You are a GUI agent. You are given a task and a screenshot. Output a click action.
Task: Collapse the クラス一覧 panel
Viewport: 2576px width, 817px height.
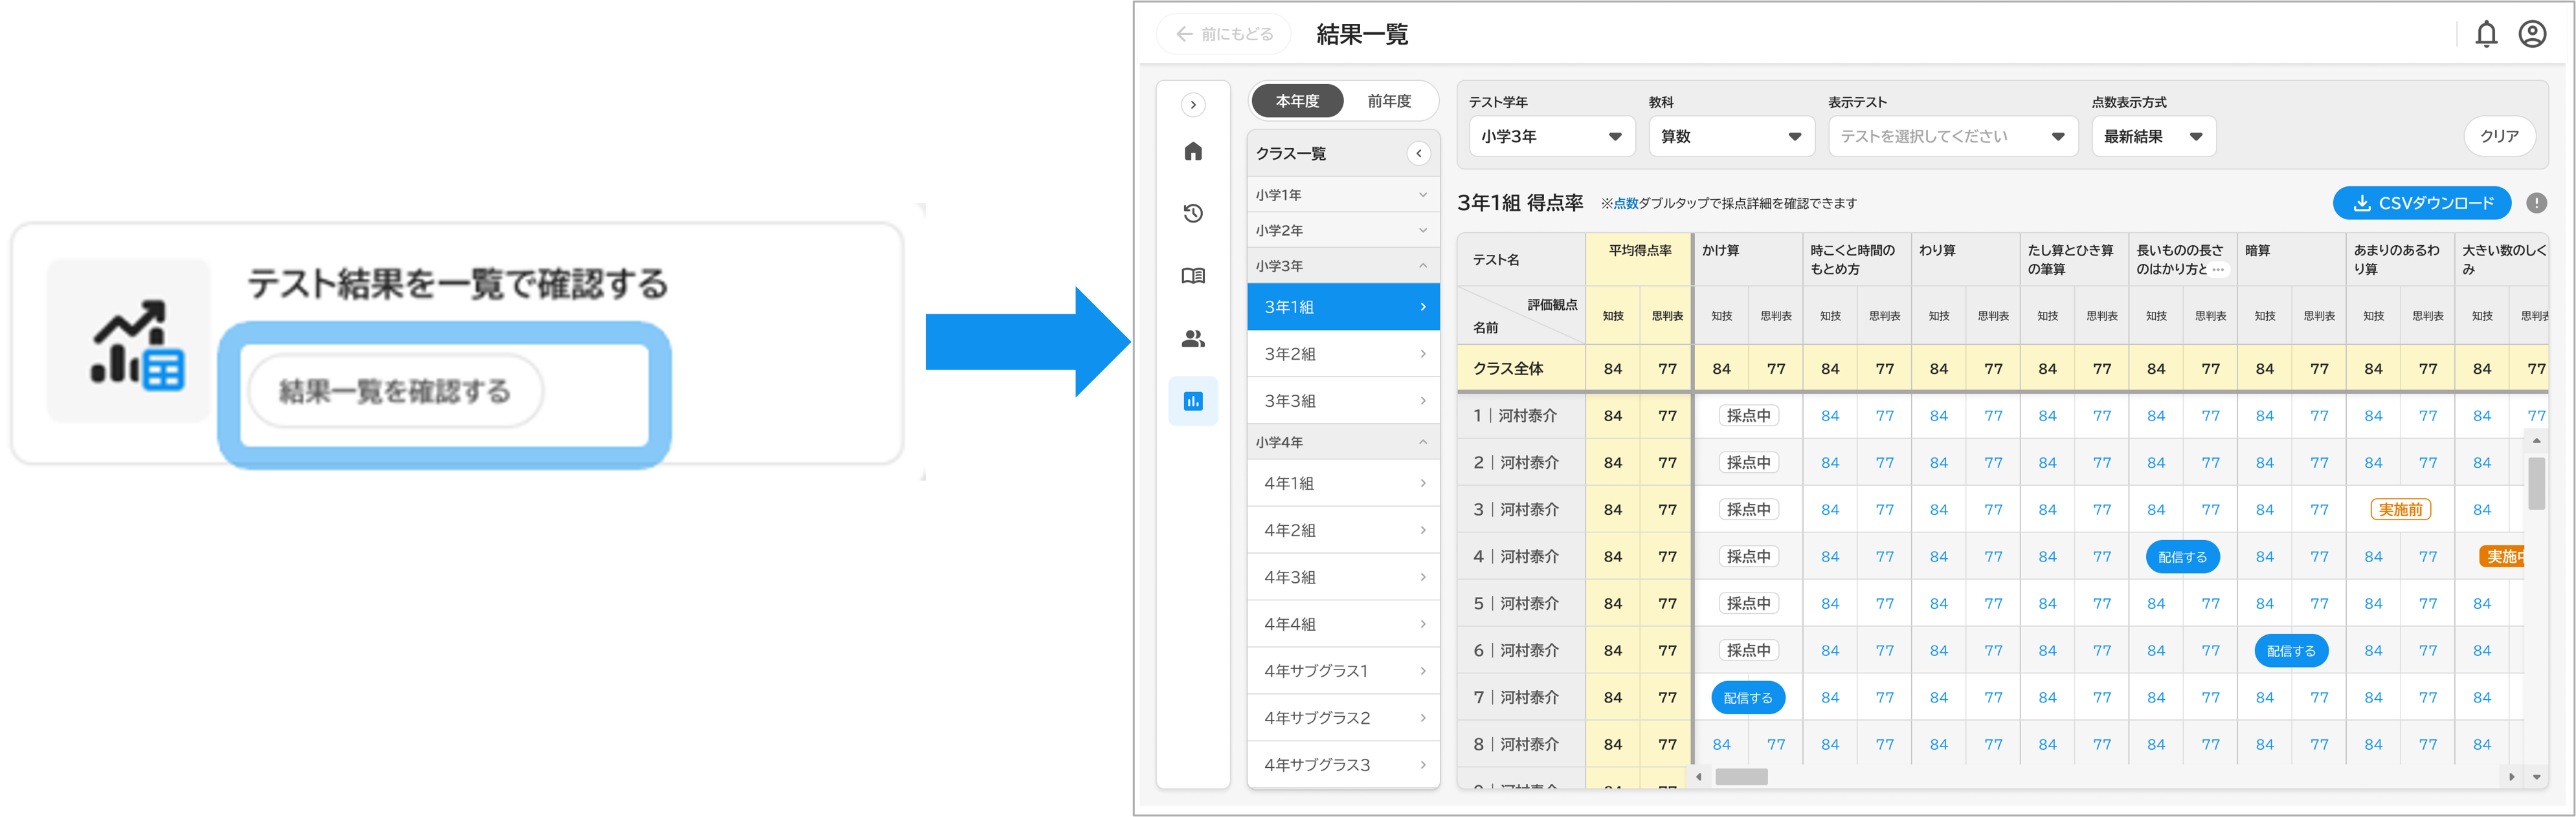point(1418,153)
